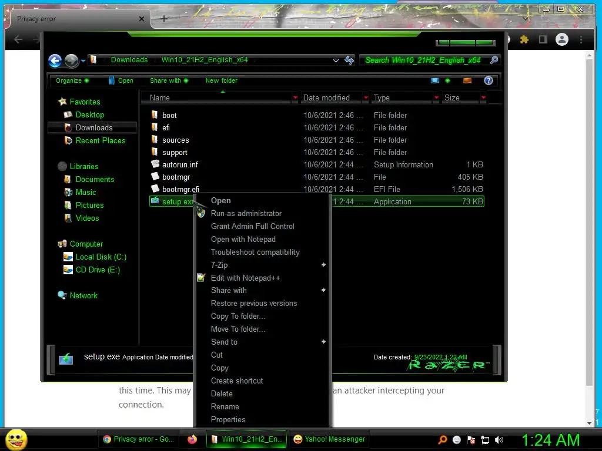Click the network tray icon
Viewport: 602px width, 451px height.
click(x=485, y=440)
